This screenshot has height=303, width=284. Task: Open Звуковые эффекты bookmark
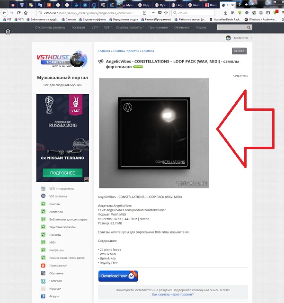coord(92,19)
